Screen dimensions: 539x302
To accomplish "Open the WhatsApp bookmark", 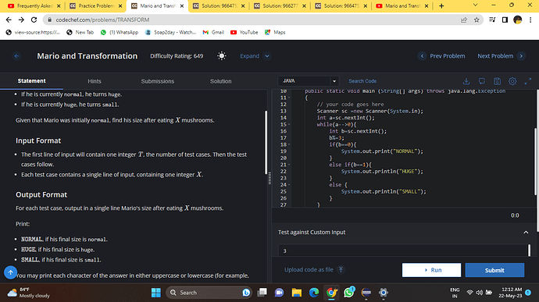I will tap(120, 32).
